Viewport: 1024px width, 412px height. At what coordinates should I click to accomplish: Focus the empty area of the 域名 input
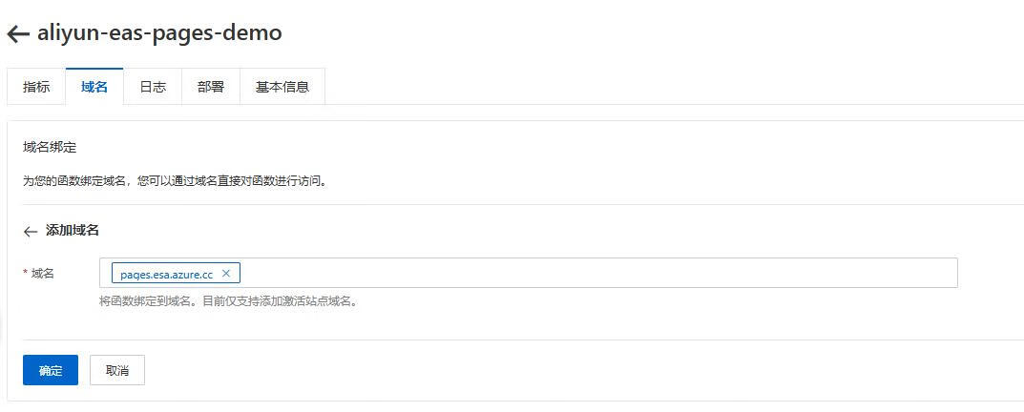click(x=592, y=274)
